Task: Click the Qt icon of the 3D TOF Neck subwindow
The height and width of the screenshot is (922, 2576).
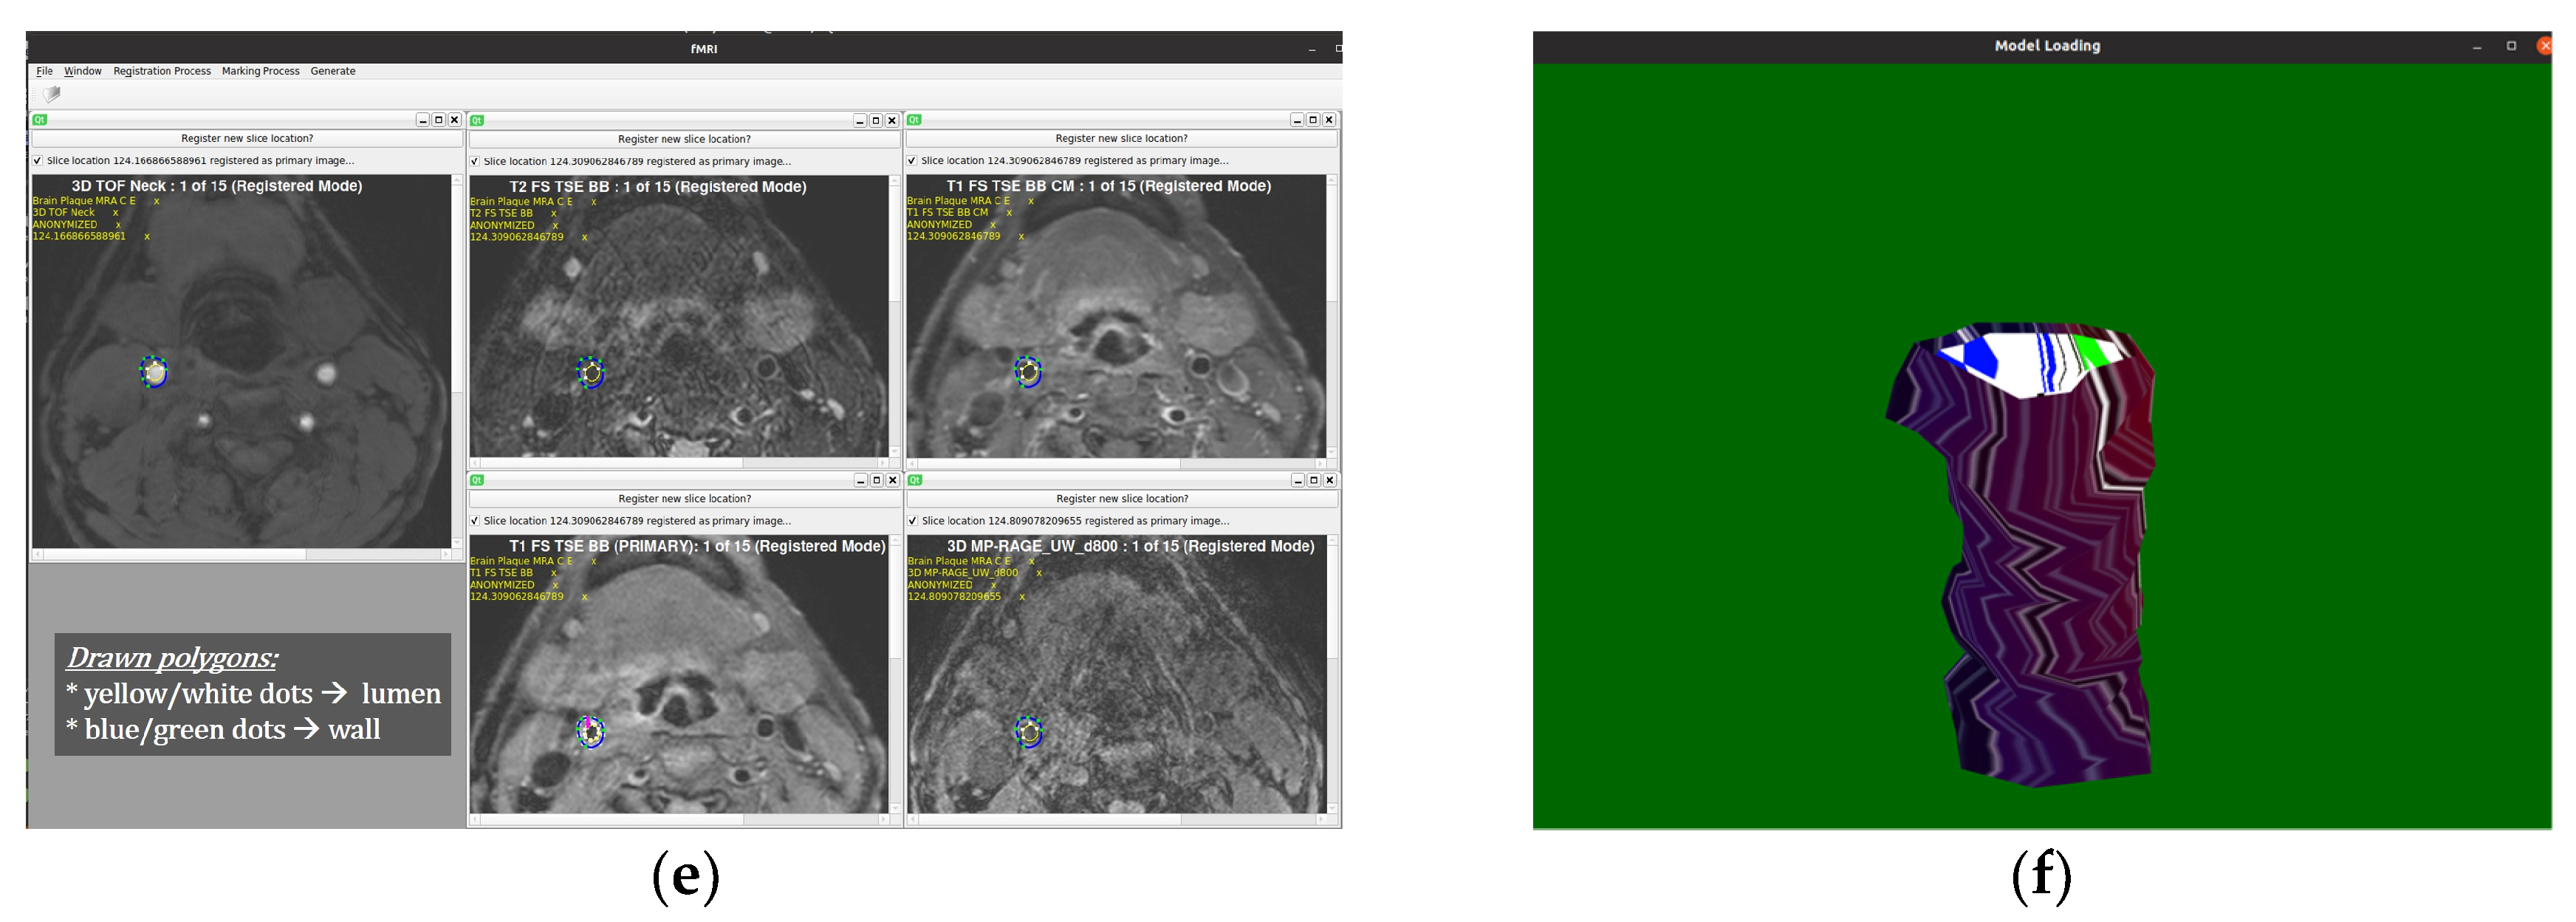Action: pyautogui.click(x=40, y=120)
